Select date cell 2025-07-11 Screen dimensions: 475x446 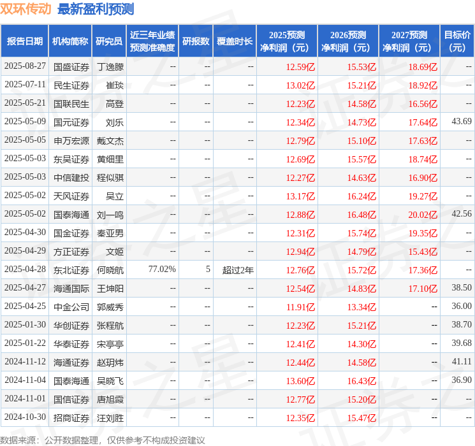(25, 85)
